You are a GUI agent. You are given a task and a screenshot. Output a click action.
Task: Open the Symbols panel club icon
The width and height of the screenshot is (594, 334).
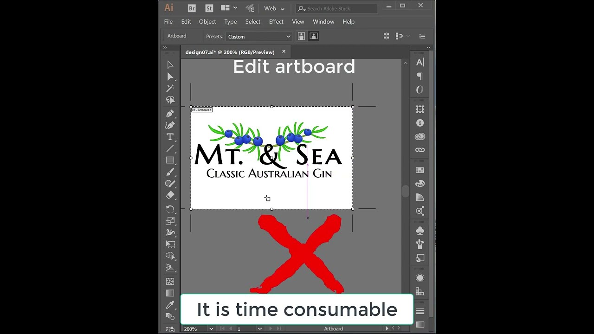click(420, 231)
